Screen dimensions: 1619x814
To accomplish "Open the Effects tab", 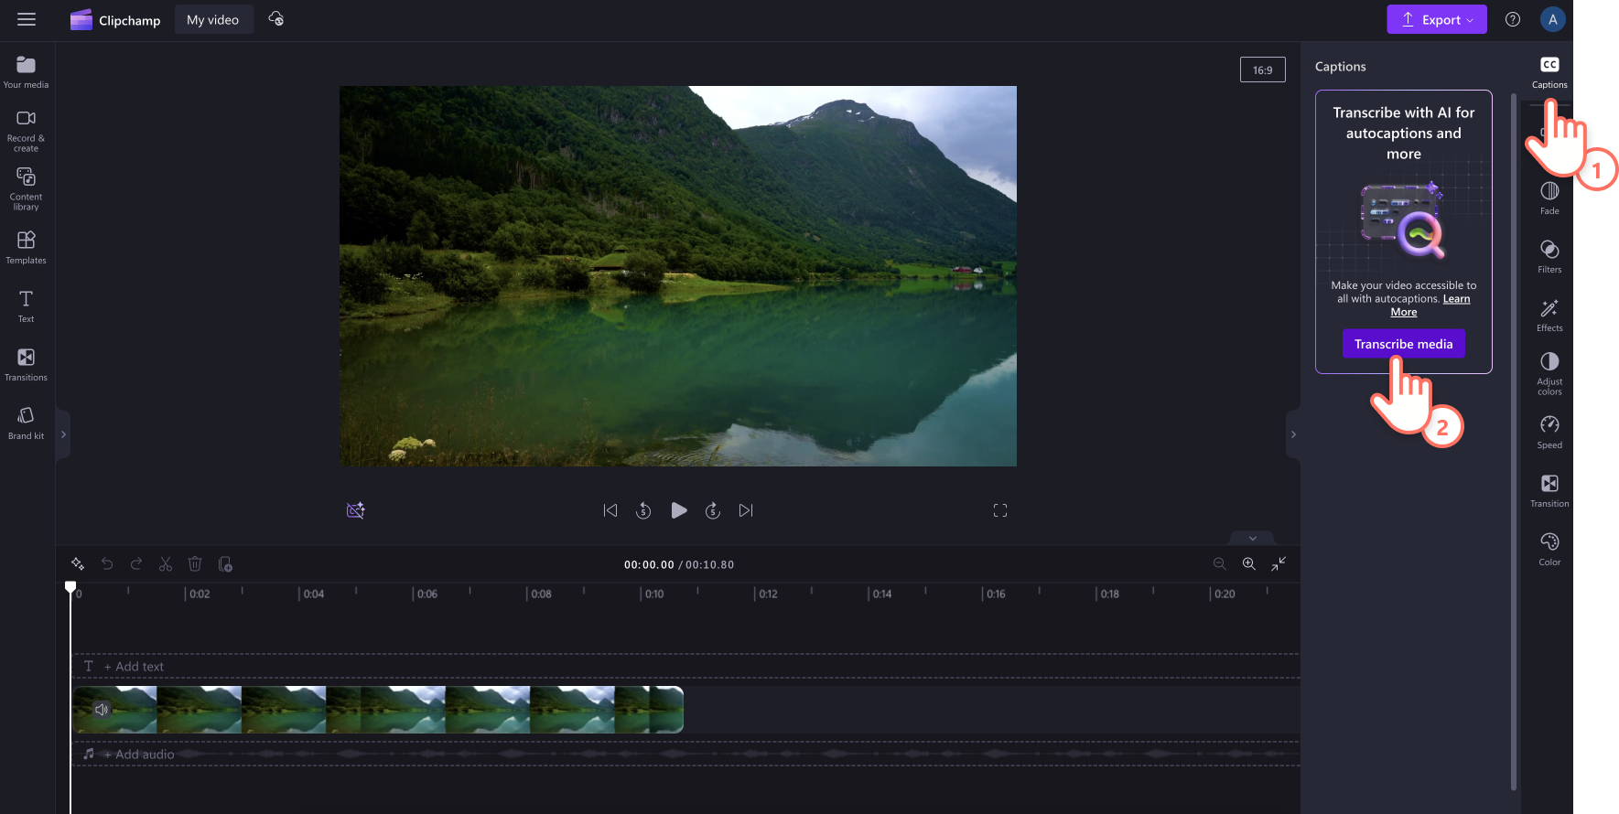I will point(1549,315).
